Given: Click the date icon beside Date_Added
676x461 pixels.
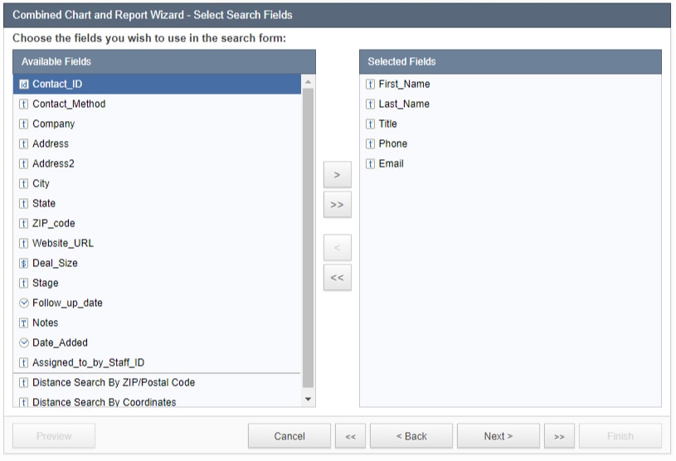Looking at the screenshot, I should tap(24, 343).
